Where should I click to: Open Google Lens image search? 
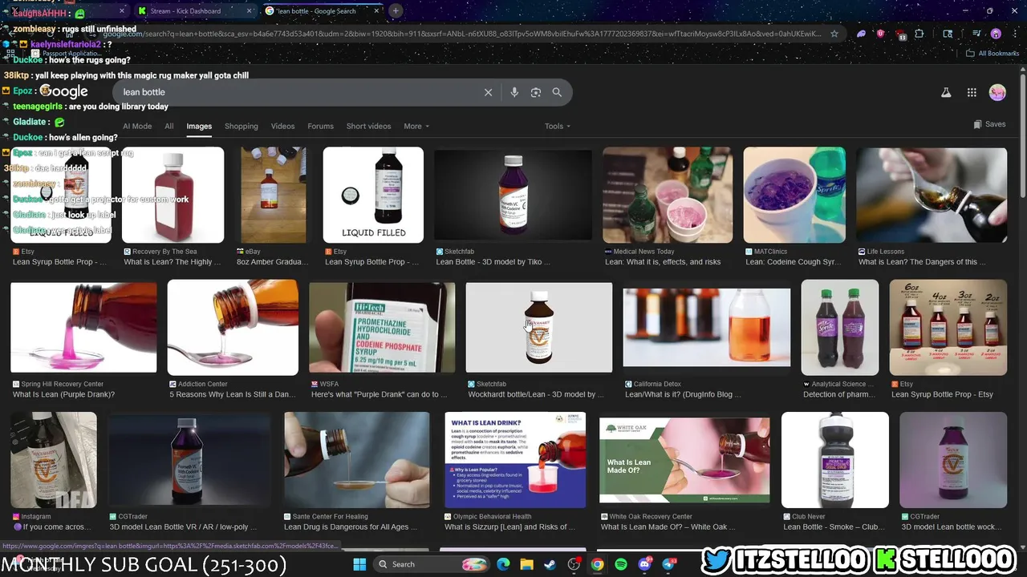tap(536, 92)
